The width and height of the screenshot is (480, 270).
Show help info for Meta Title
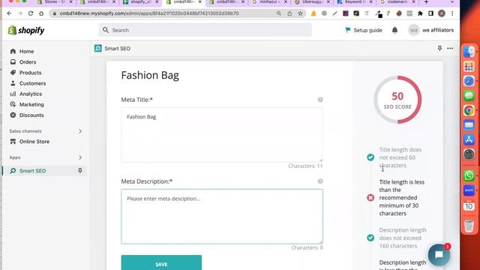[x=320, y=100]
